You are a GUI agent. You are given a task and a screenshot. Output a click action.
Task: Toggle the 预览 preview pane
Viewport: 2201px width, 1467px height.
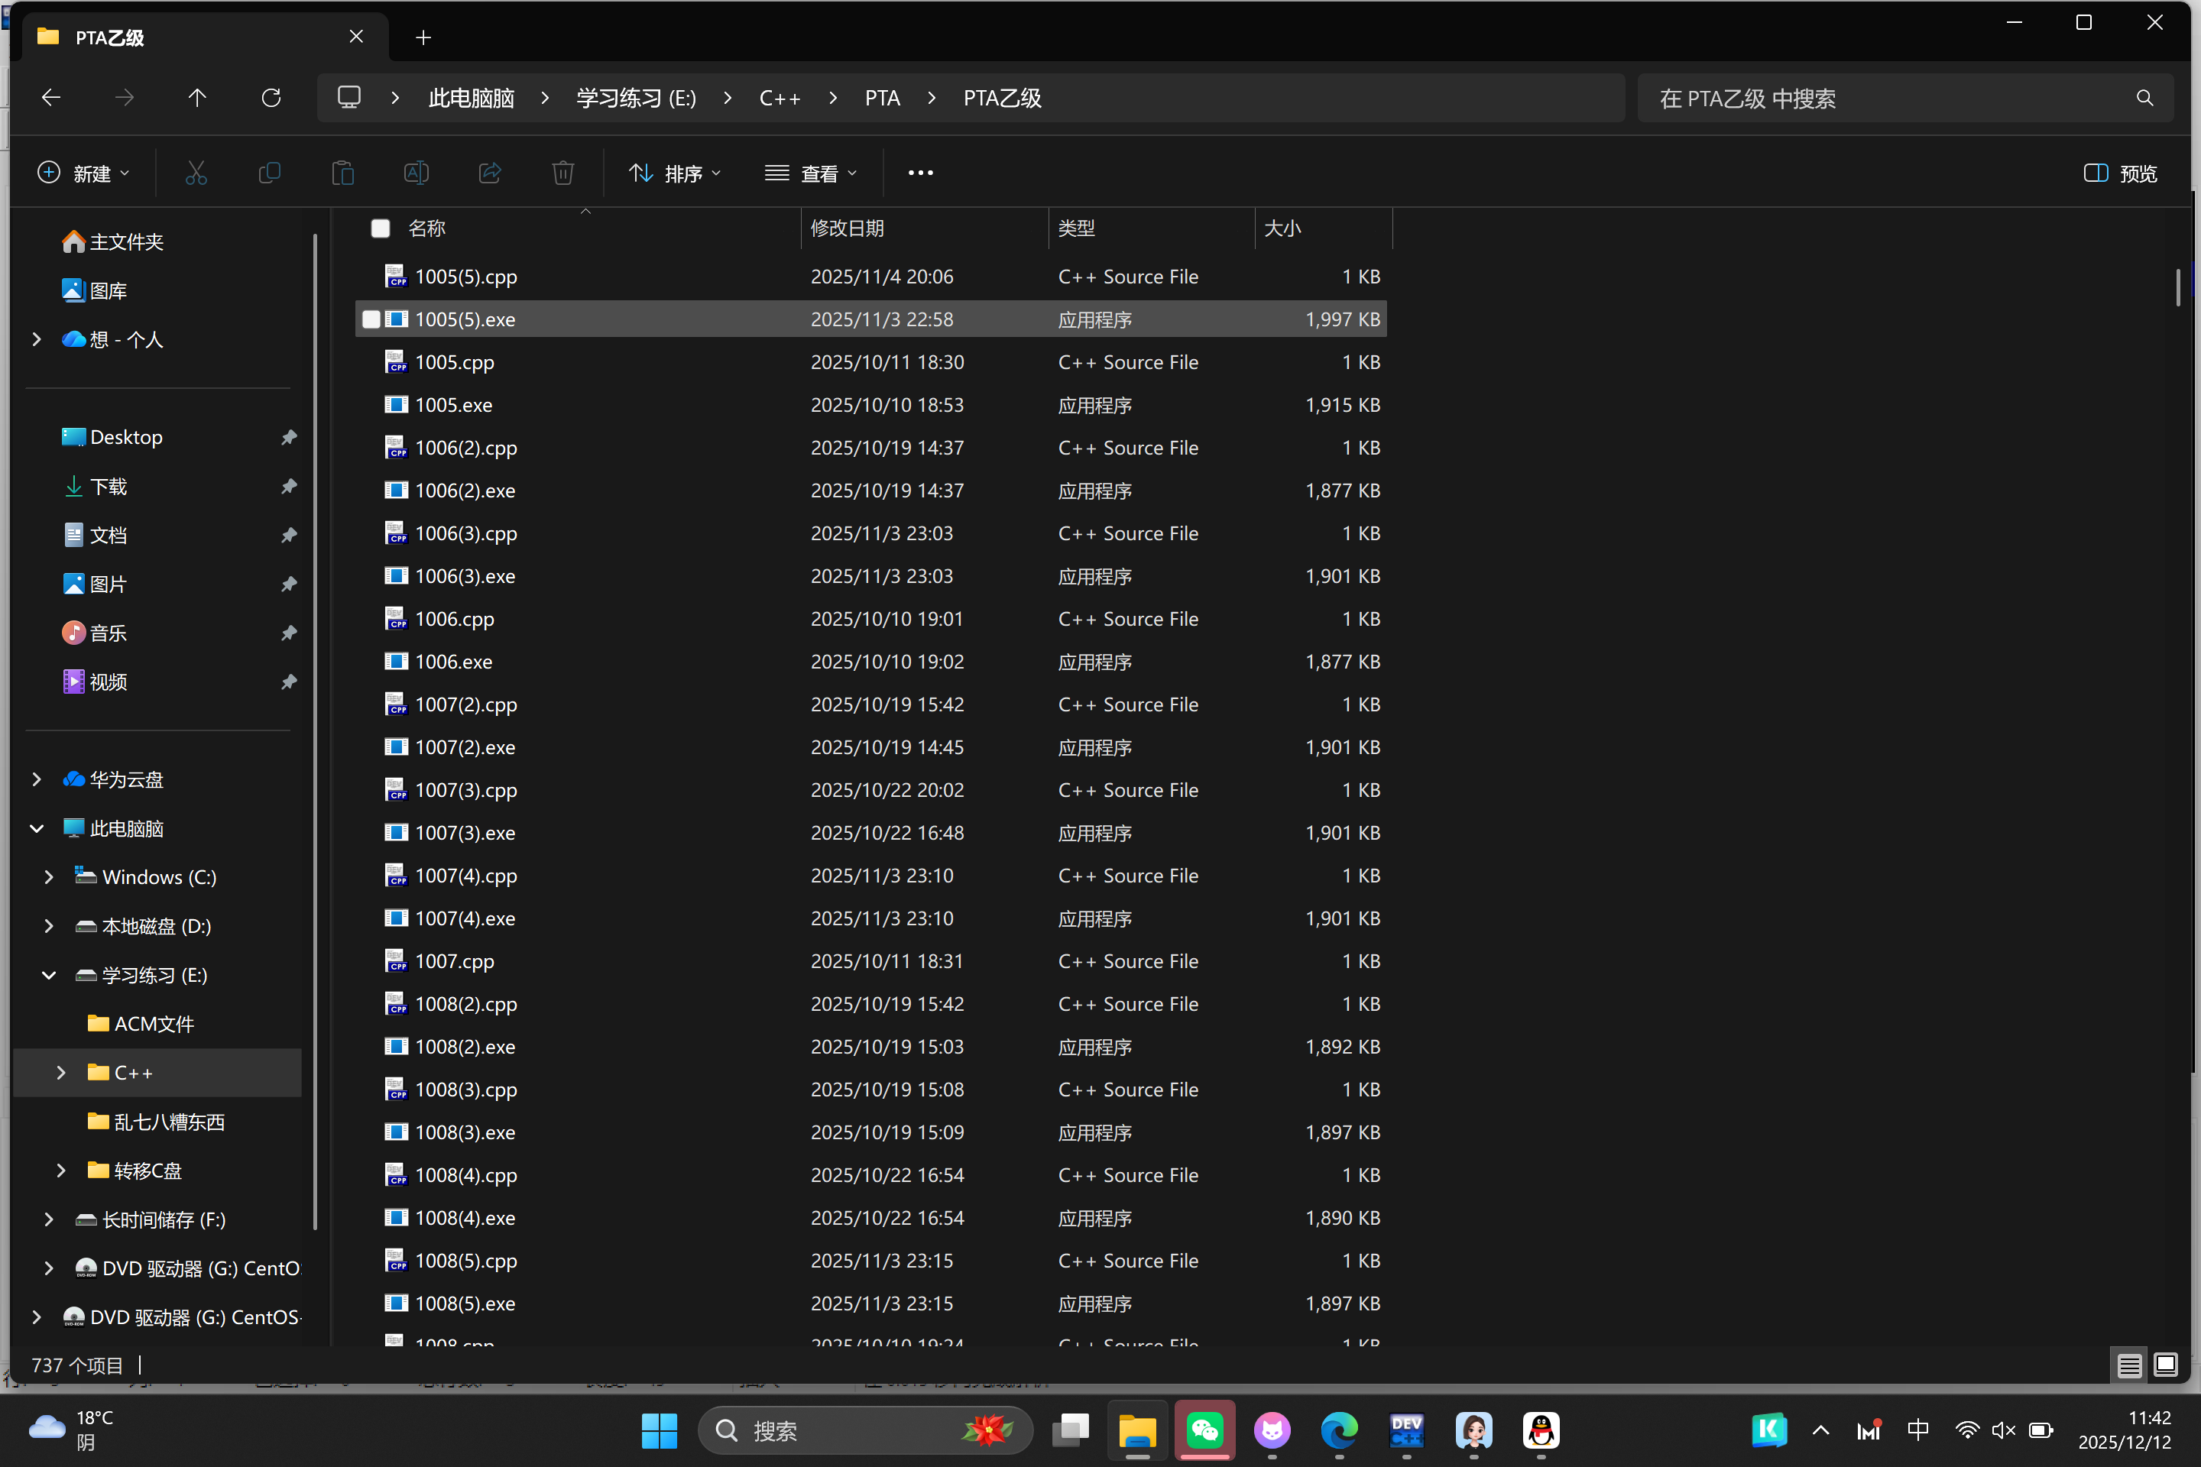(2121, 173)
